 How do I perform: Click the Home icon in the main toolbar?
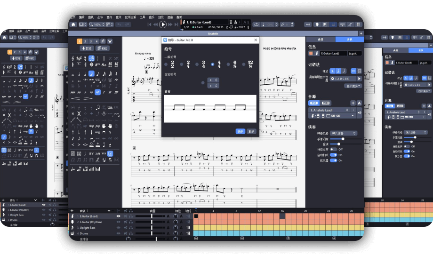pos(73,24)
